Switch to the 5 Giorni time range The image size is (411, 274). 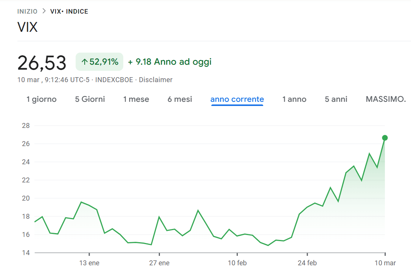(90, 99)
